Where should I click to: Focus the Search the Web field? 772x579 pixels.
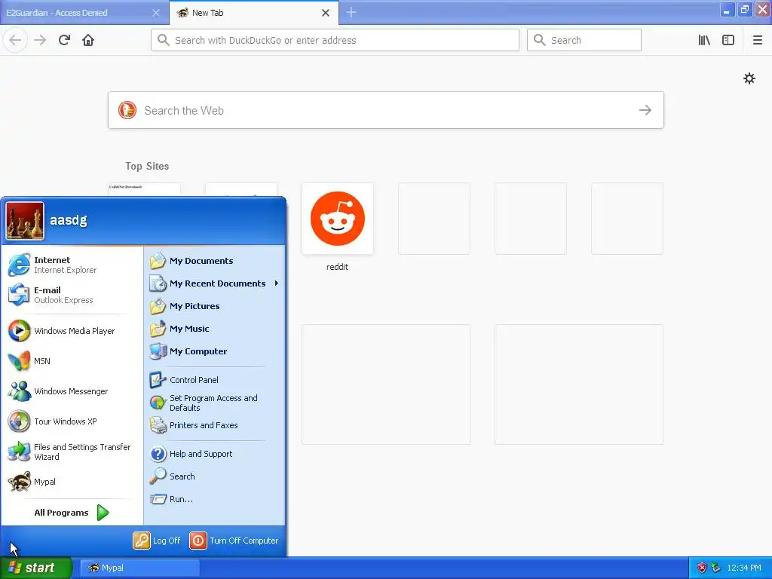pos(385,110)
